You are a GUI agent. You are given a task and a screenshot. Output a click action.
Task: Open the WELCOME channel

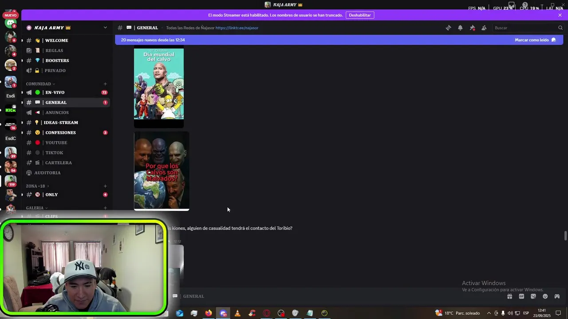pos(67,40)
